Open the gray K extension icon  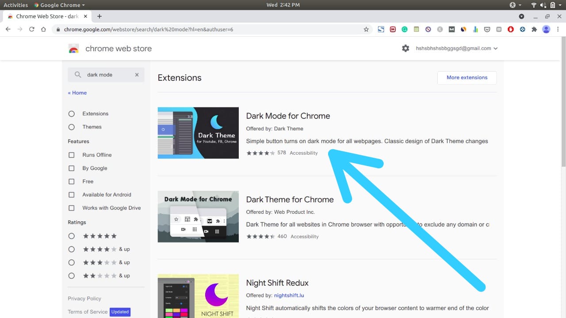440,29
